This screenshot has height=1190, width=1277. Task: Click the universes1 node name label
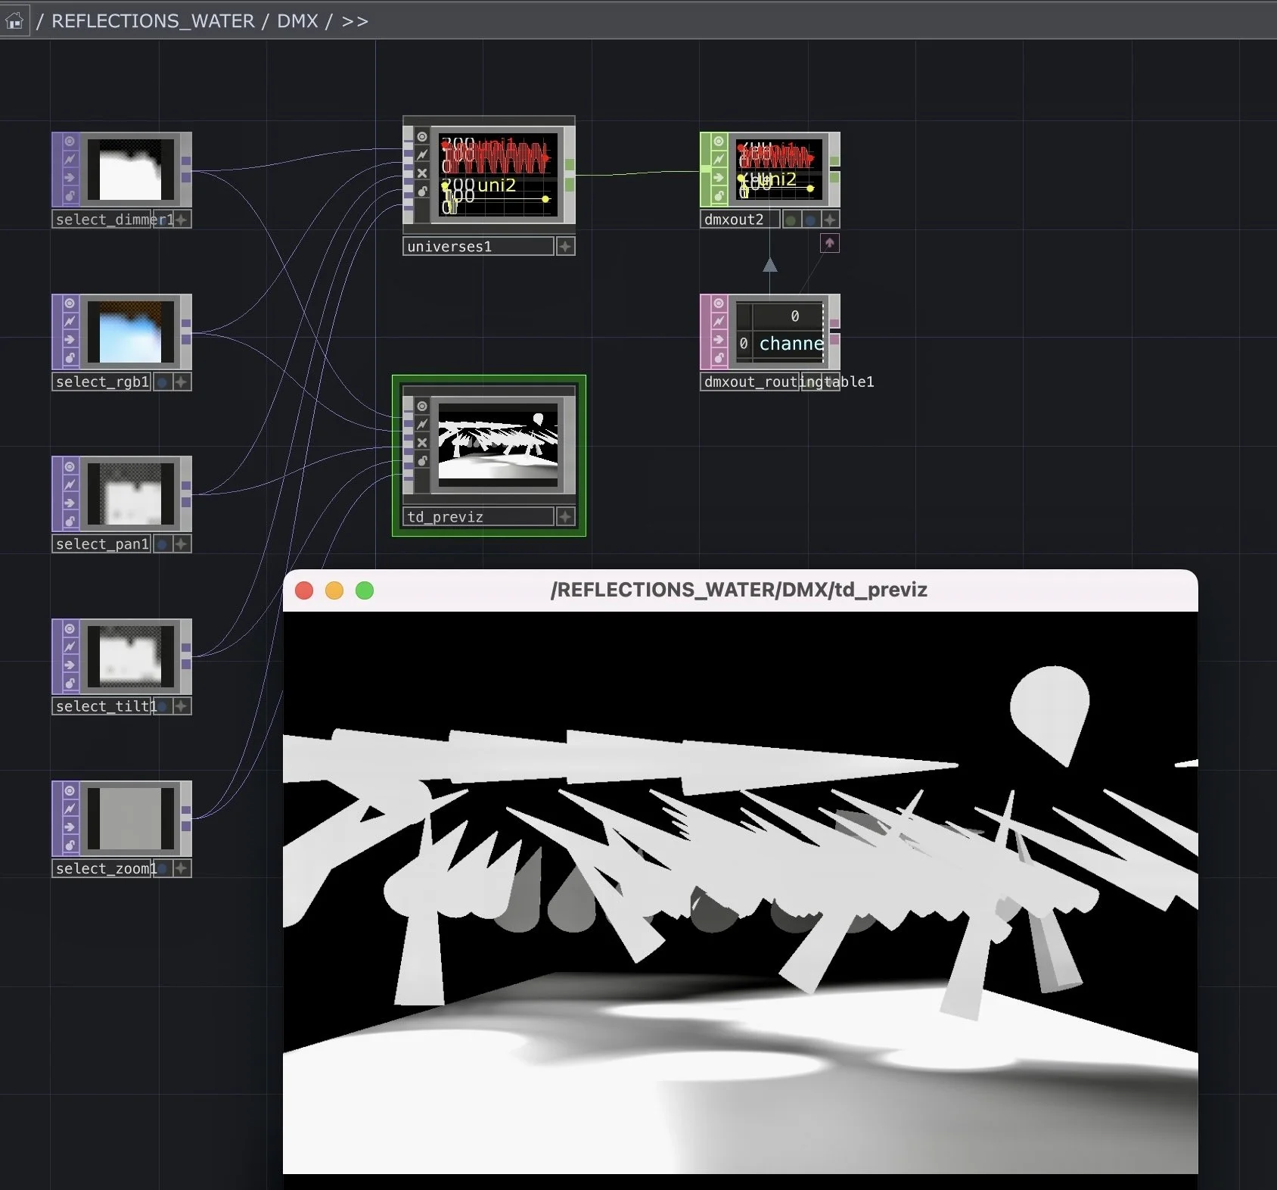coord(448,246)
